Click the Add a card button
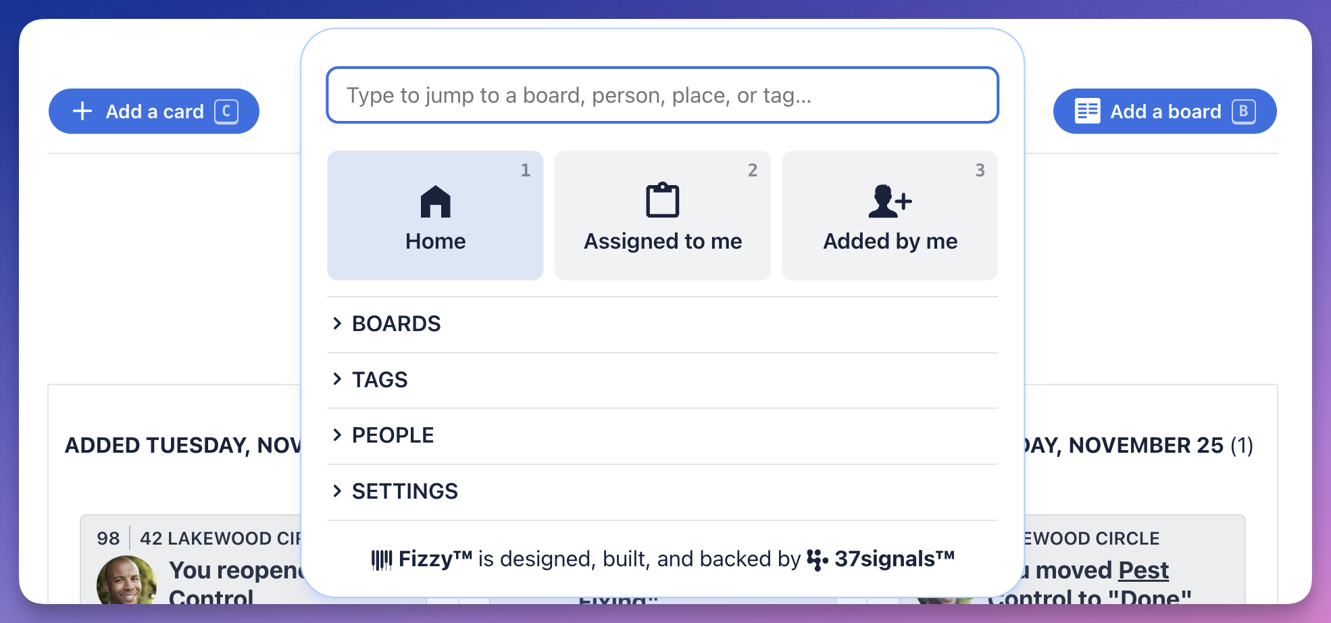The image size is (1331, 623). click(x=153, y=111)
